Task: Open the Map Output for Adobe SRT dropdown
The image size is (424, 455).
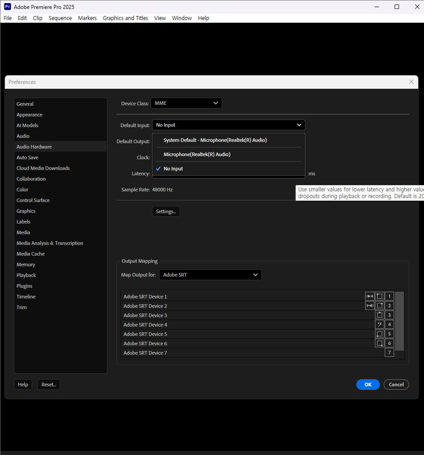Action: click(210, 275)
